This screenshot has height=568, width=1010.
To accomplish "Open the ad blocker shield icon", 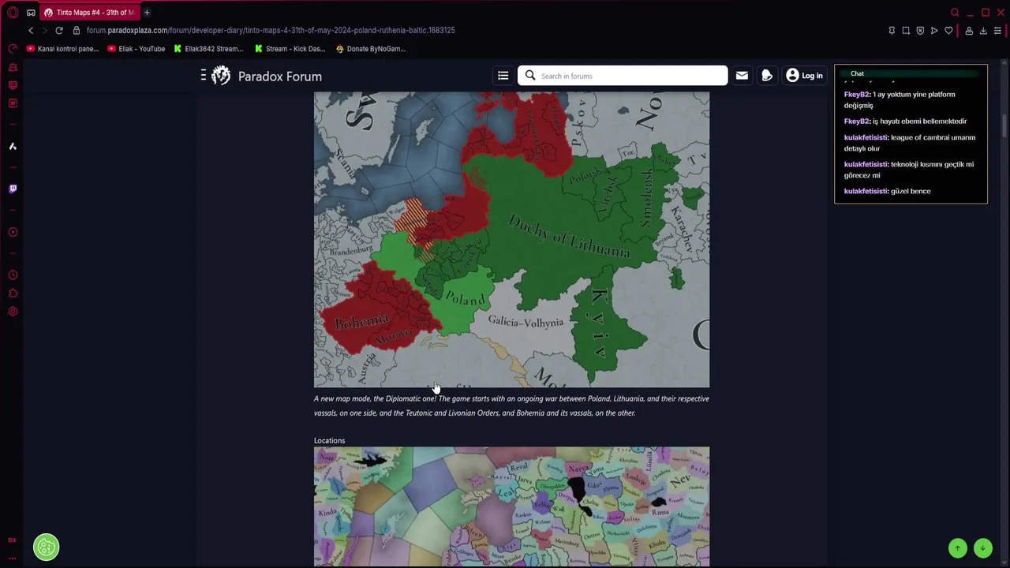I will pyautogui.click(x=920, y=31).
